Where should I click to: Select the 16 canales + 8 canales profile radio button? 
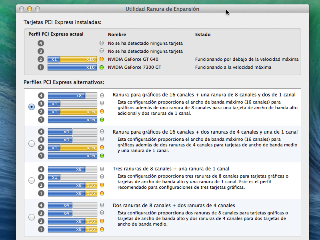(32, 107)
